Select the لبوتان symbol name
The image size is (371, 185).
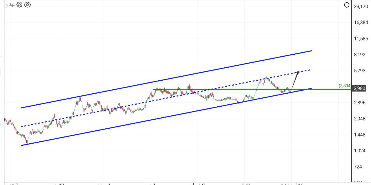pyautogui.click(x=11, y=5)
